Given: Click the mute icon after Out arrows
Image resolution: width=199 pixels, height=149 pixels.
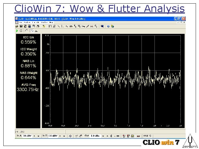Looking at the screenshot, I should [x=111, y=136].
